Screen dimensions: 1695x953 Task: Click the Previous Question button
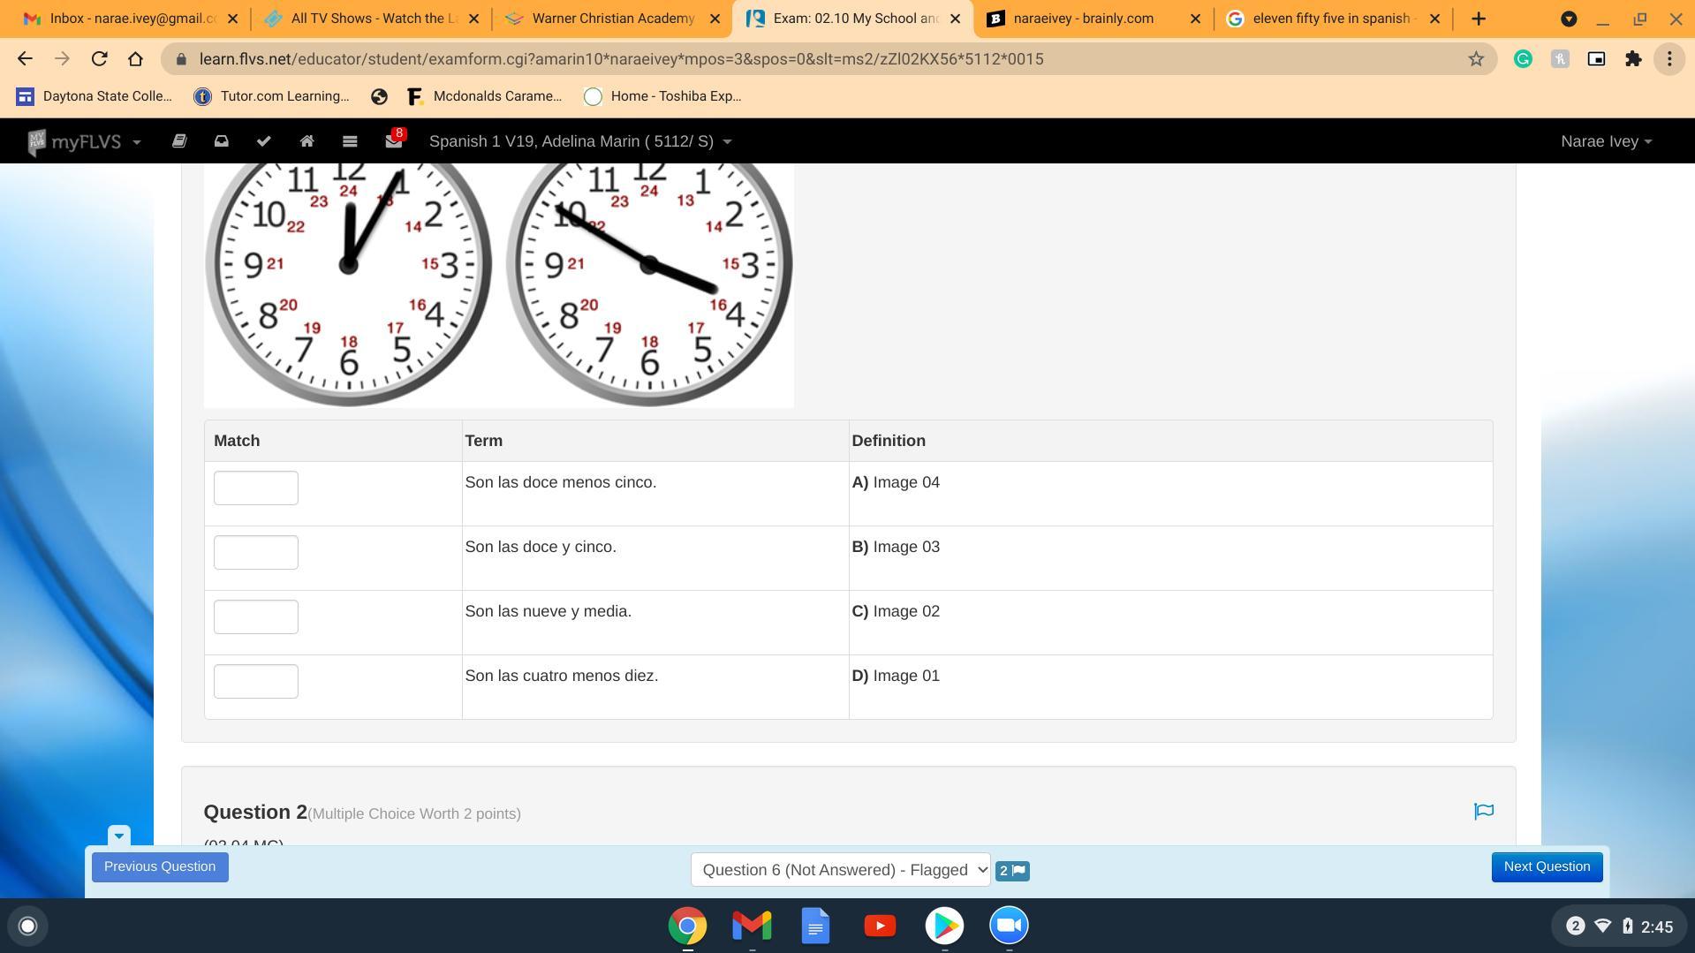(x=160, y=866)
